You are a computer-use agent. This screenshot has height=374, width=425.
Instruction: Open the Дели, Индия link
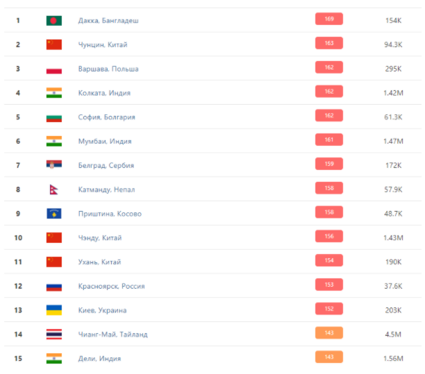(x=99, y=359)
